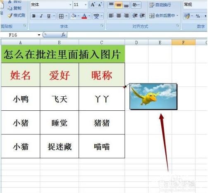
Task: Align text right
Action: click(126, 16)
